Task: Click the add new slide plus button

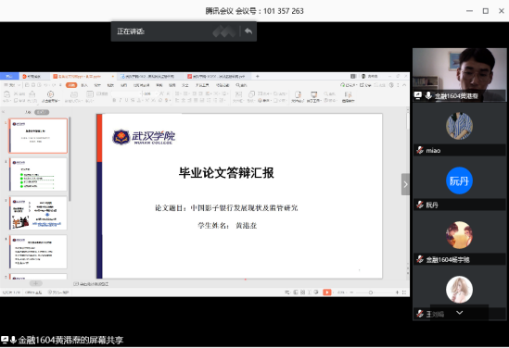Action: (35, 283)
